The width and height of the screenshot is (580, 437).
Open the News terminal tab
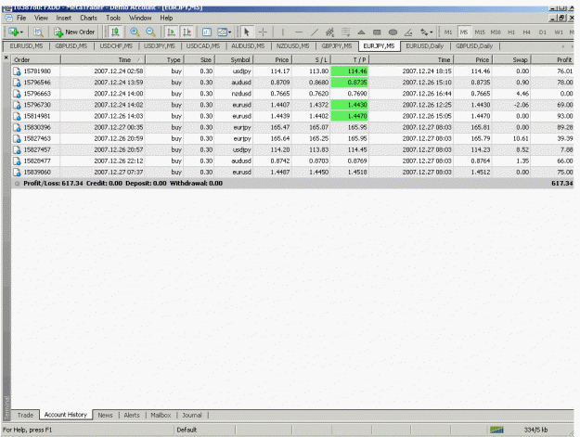[x=105, y=415]
